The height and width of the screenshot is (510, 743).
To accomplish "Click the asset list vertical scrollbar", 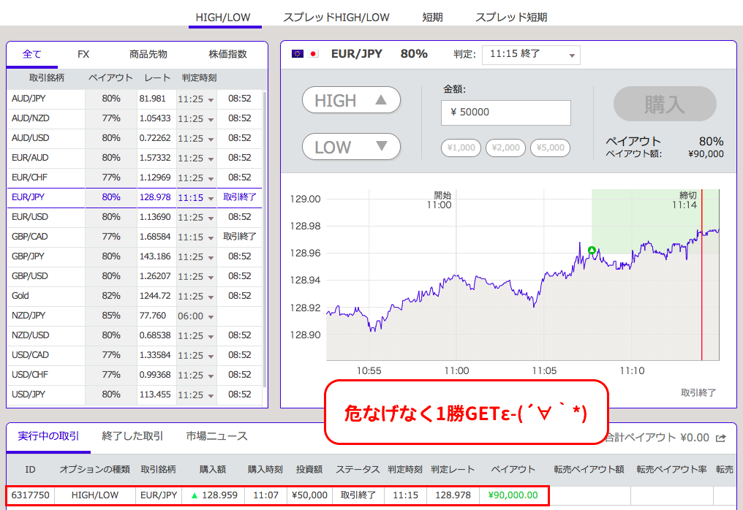I will (x=265, y=219).
